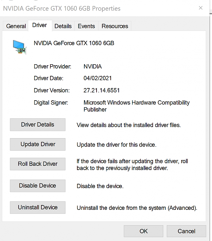Click the window title NVIDIA GeForce GTX 1060 6GB Properties
Image resolution: width=212 pixels, height=241 pixels.
[62, 9]
